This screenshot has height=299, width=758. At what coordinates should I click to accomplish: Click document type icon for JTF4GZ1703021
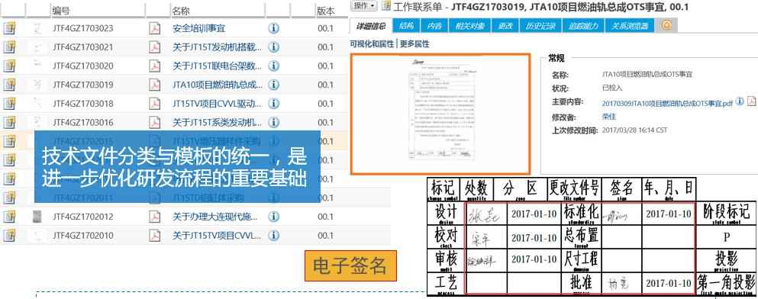[x=10, y=47]
